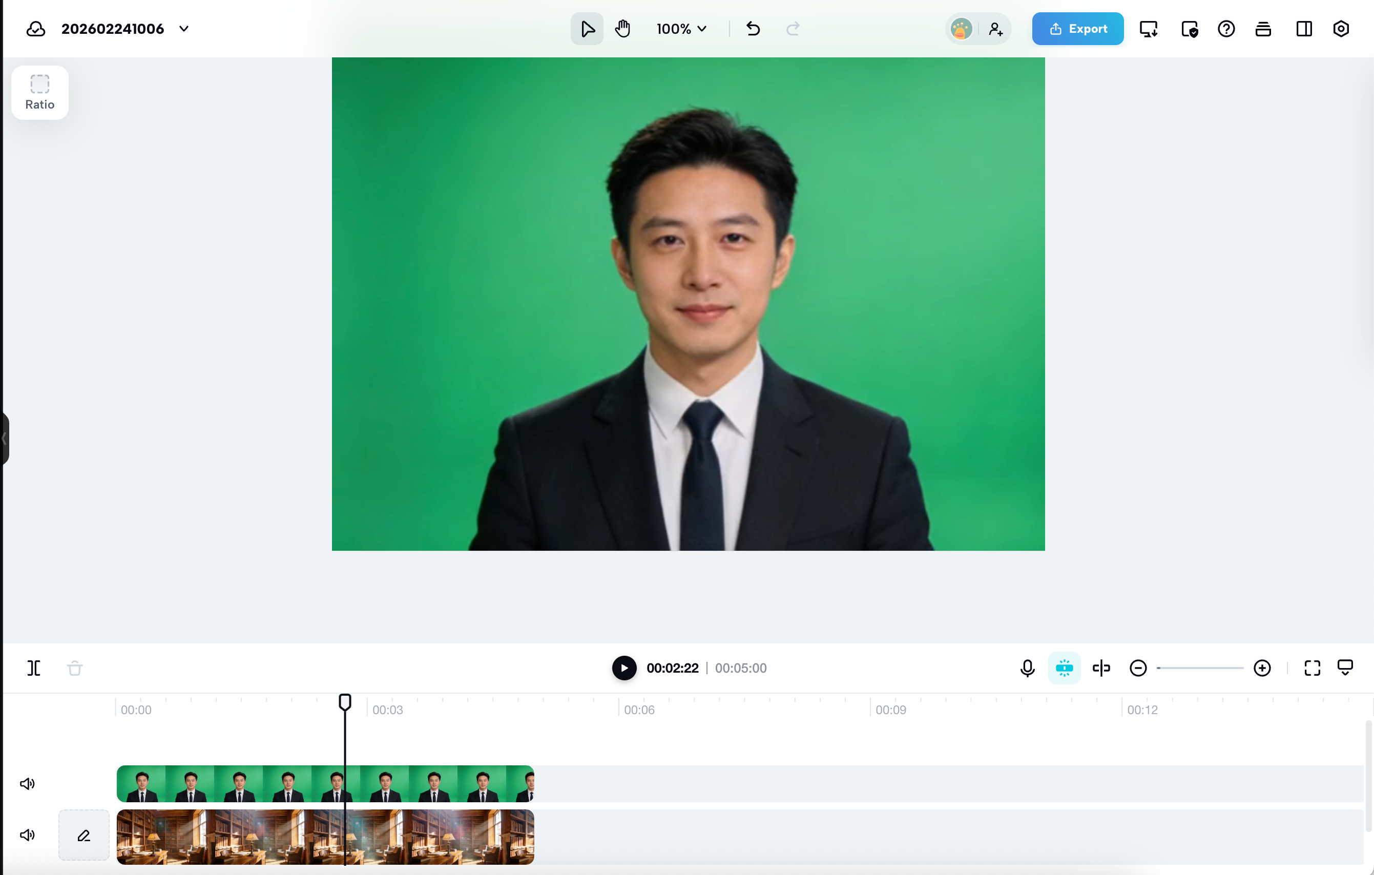The image size is (1374, 875).
Task: Click the timeline zoom slider
Action: tap(1200, 668)
